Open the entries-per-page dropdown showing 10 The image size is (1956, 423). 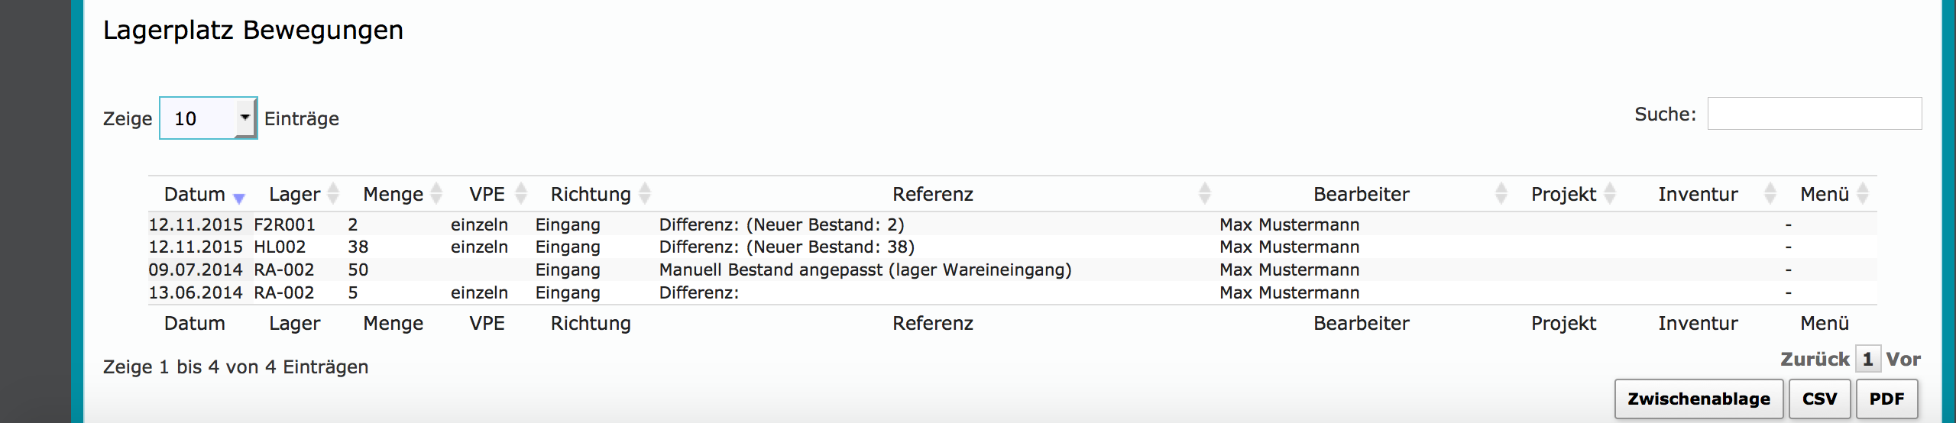click(x=208, y=118)
